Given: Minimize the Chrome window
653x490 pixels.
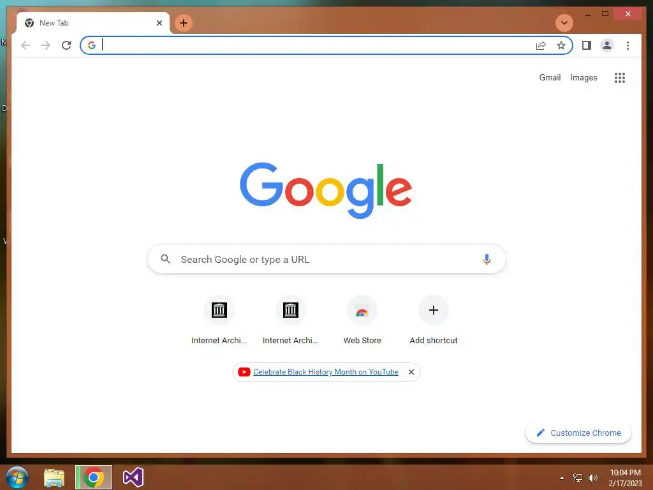Looking at the screenshot, I should [x=588, y=14].
